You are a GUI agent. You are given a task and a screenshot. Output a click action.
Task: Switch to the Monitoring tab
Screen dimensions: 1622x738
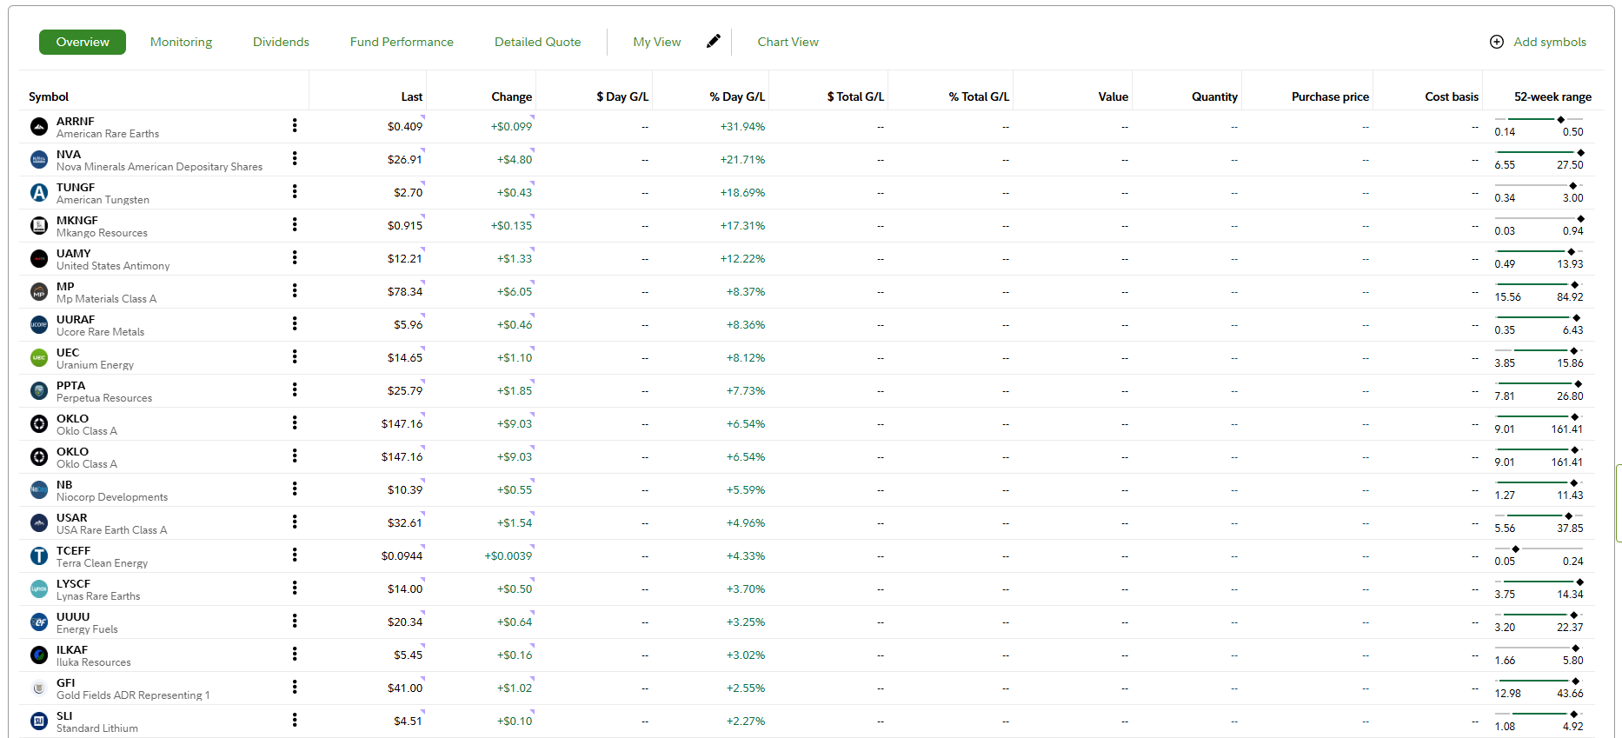click(x=181, y=42)
